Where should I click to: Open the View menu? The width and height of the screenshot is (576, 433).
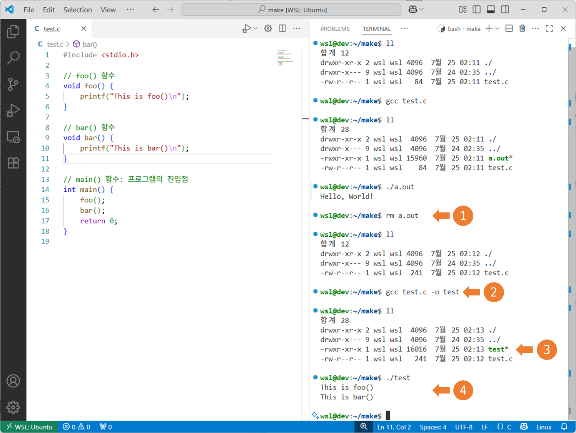108,10
